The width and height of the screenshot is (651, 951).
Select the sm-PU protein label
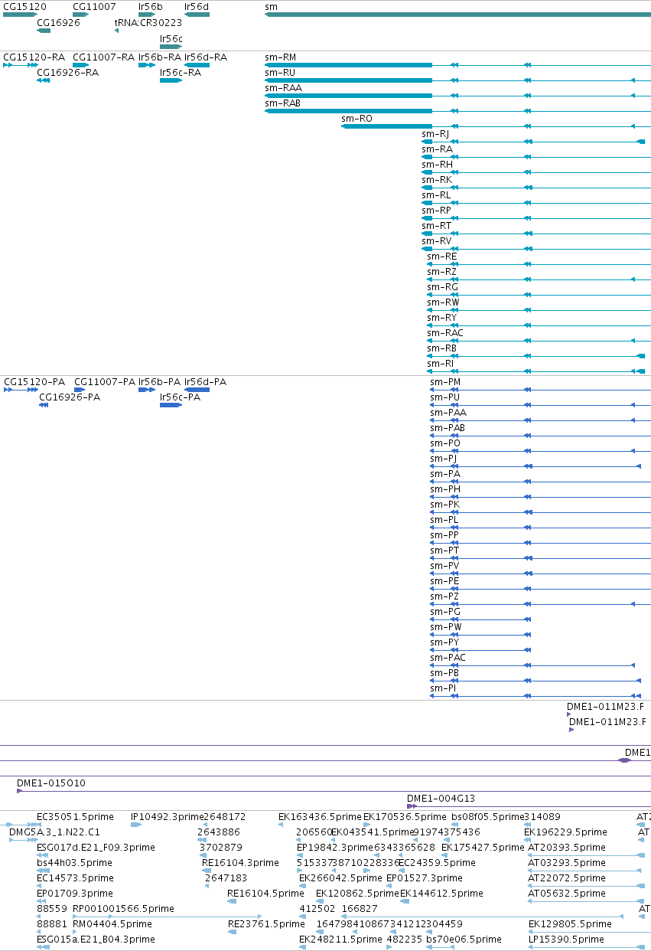444,397
